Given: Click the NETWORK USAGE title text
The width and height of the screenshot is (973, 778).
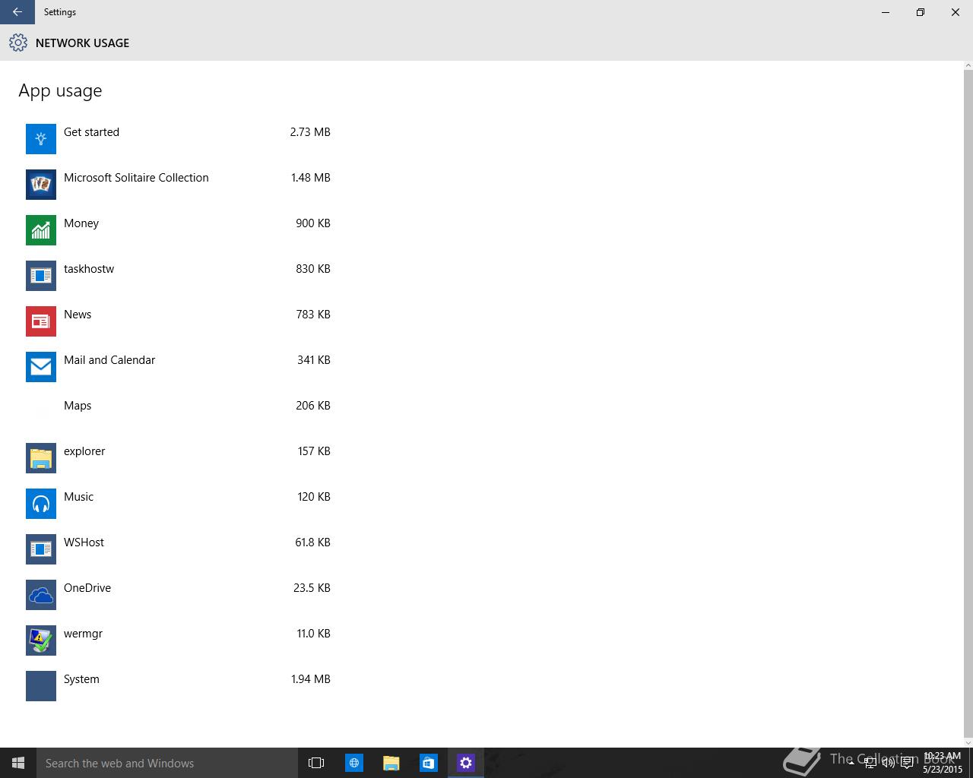Looking at the screenshot, I should pyautogui.click(x=82, y=43).
